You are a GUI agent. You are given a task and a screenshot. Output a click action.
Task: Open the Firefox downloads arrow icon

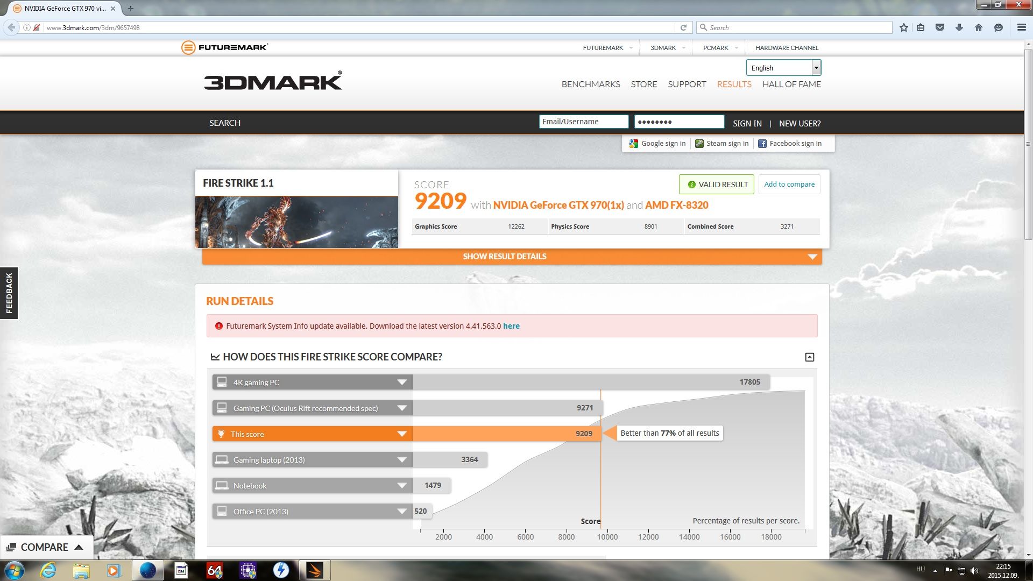point(959,27)
